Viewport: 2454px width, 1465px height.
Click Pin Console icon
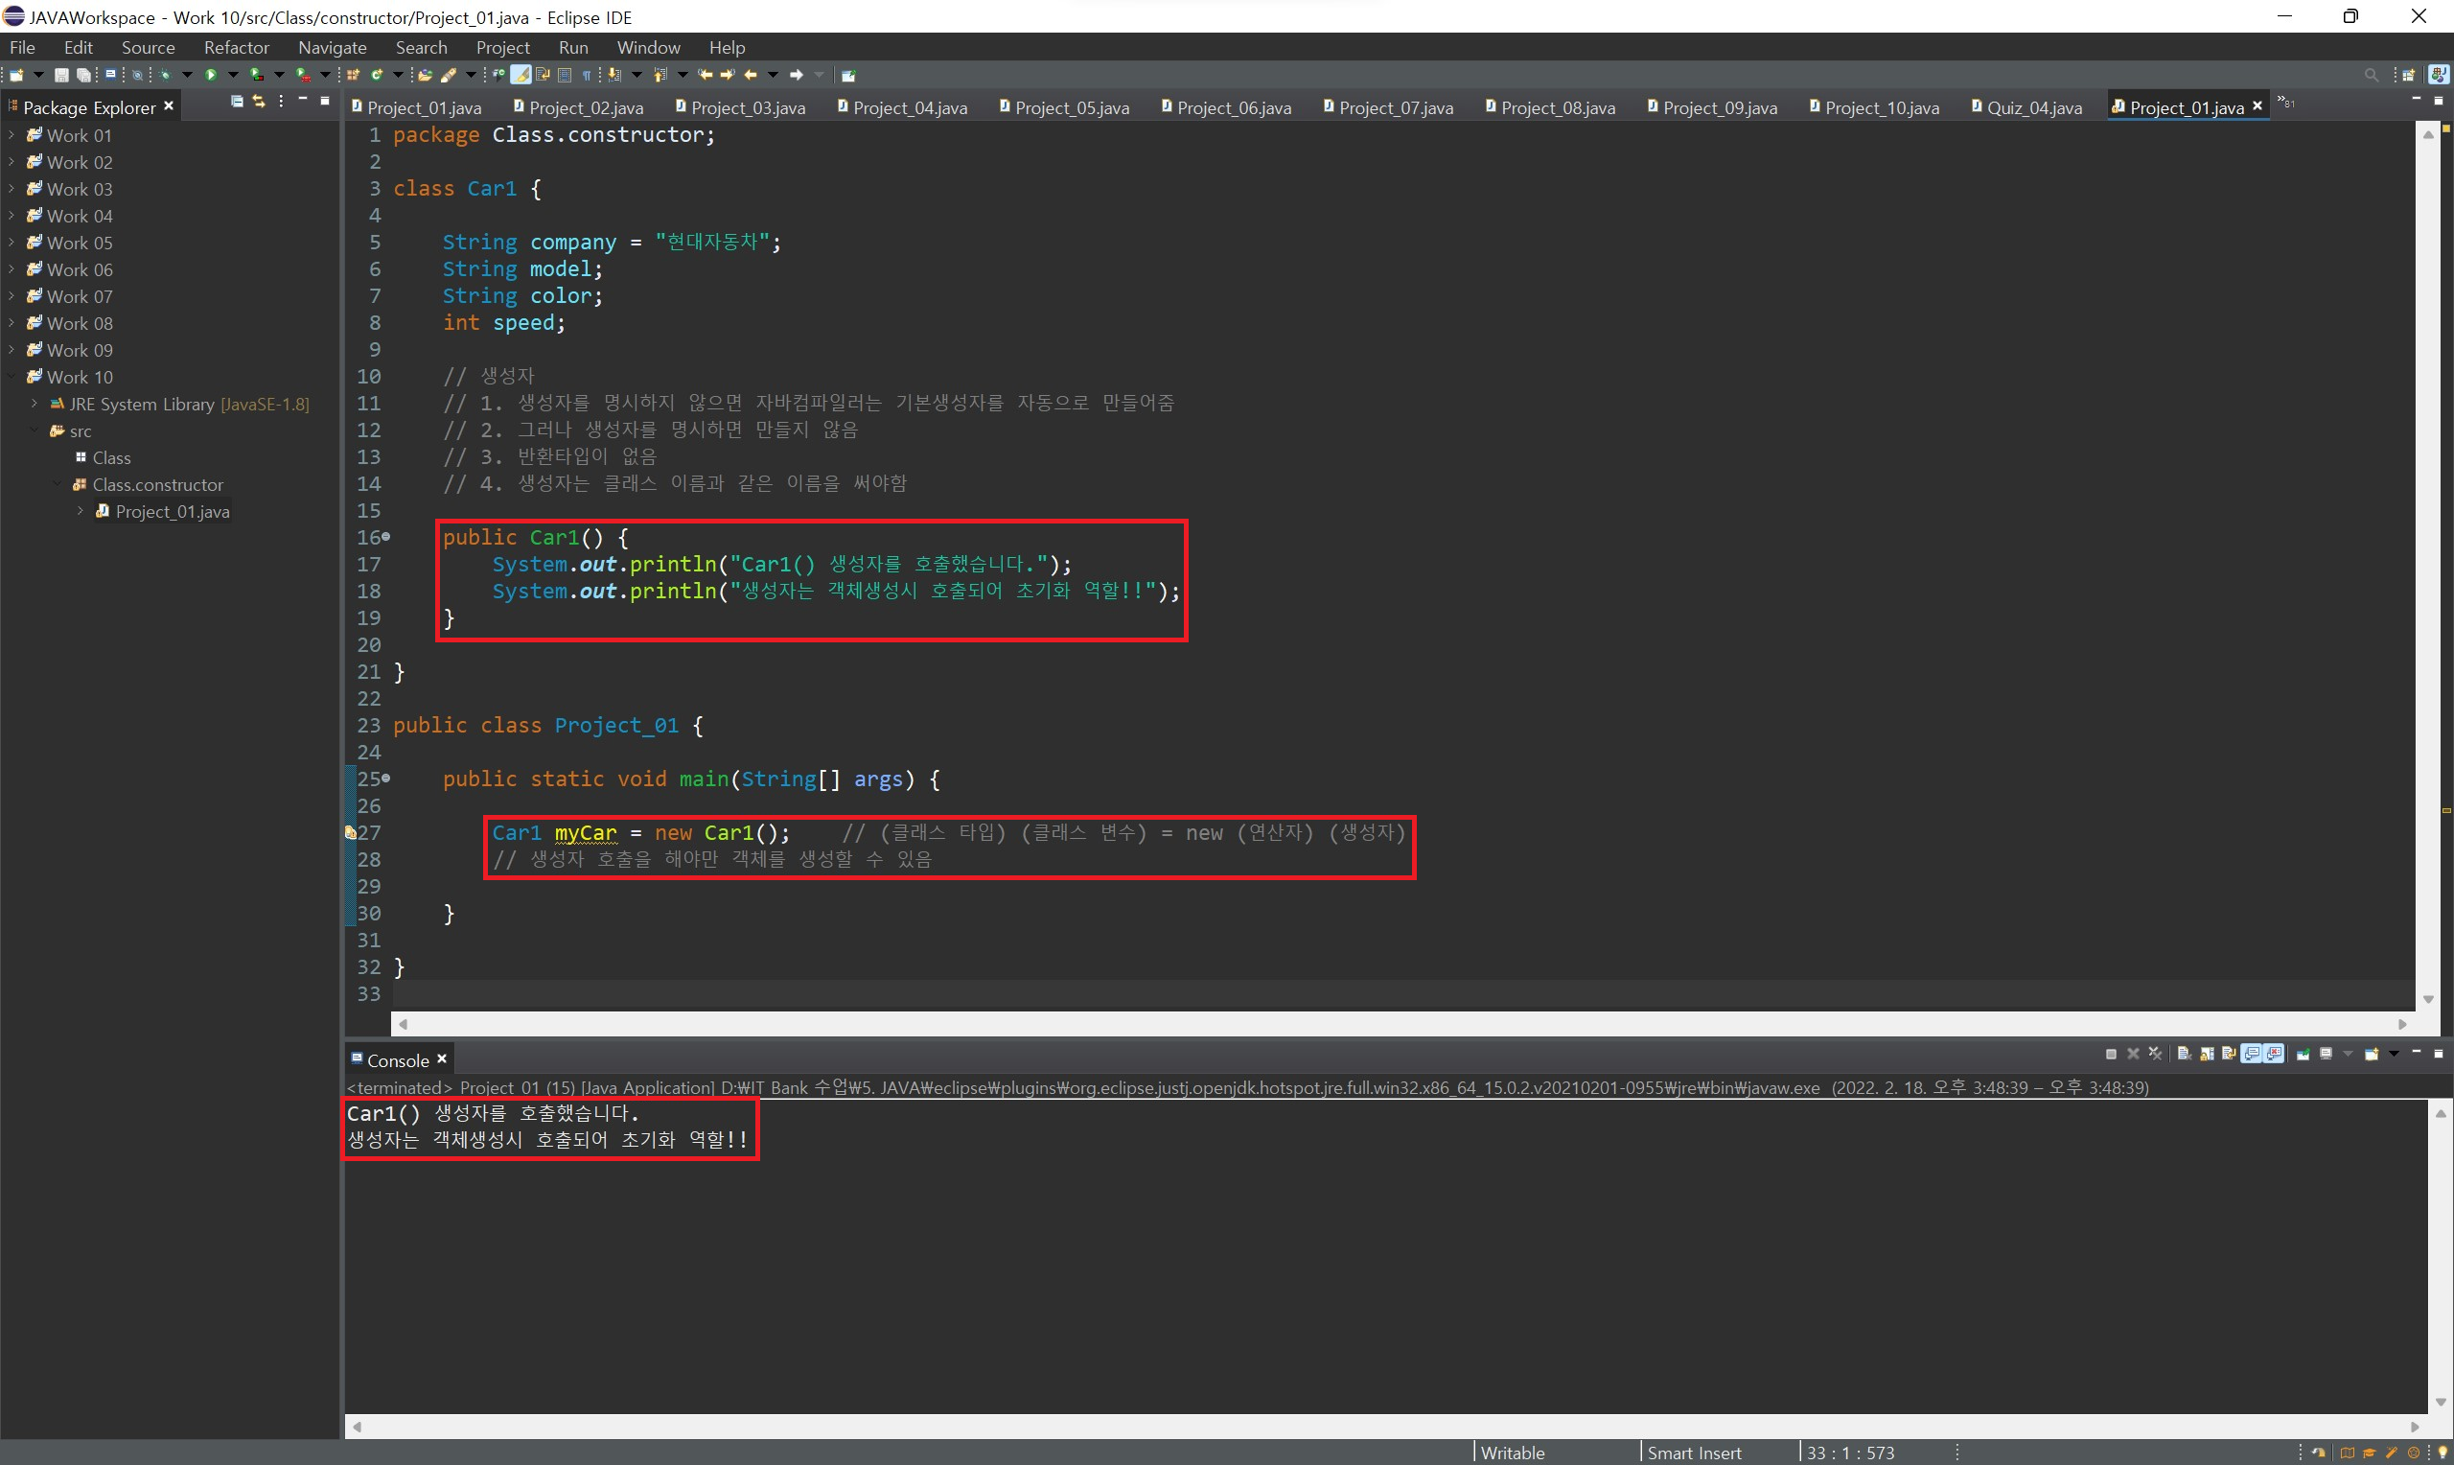[x=2304, y=1055]
